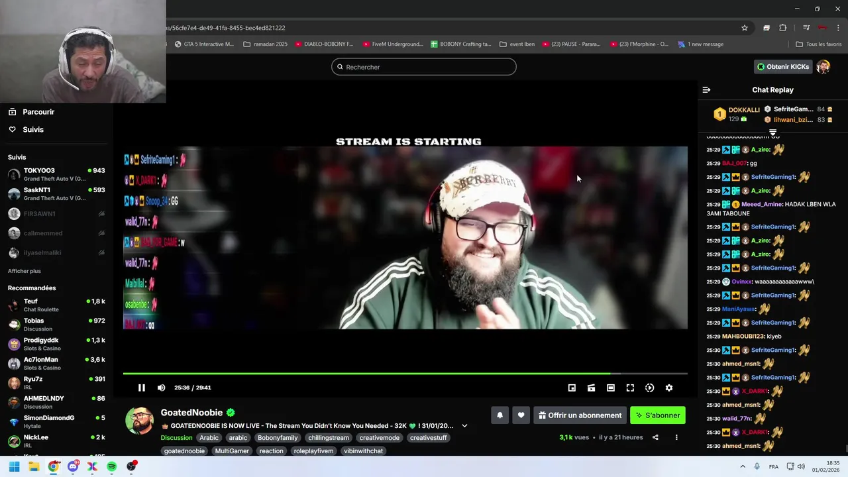The height and width of the screenshot is (477, 848).
Task: Open the GTA 5 Interactive M... bookmark
Action: click(x=204, y=44)
